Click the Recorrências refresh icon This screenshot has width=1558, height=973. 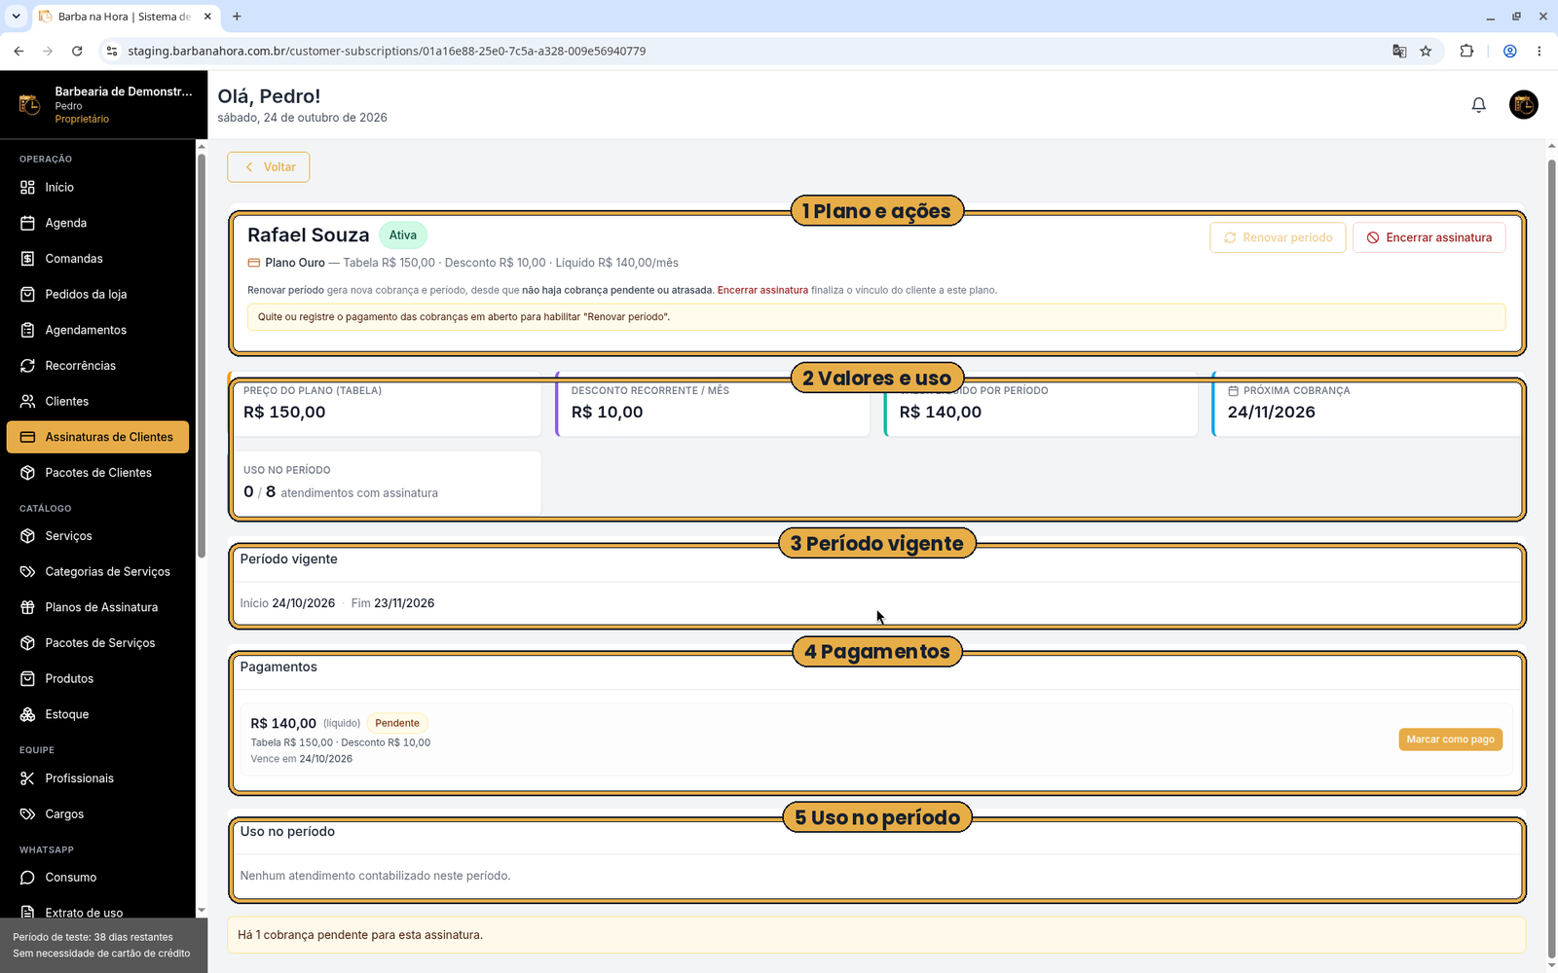point(27,366)
